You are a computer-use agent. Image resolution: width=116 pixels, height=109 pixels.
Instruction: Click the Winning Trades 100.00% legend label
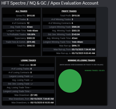(x=94, y=70)
